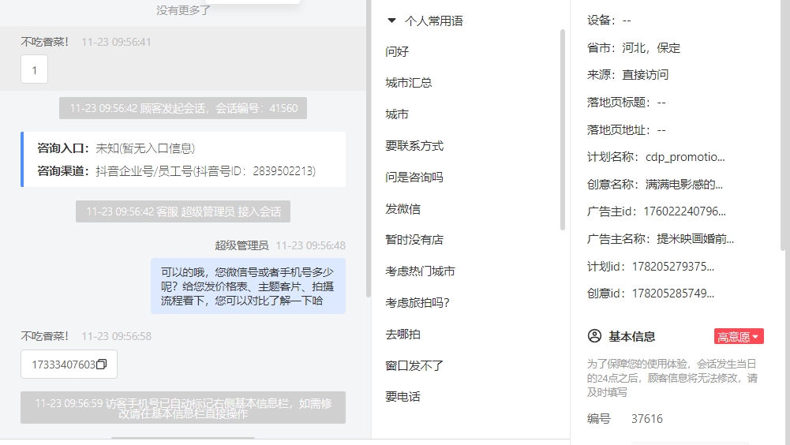Select quick phrase 要电话
The height and width of the screenshot is (445, 790).
tap(402, 397)
